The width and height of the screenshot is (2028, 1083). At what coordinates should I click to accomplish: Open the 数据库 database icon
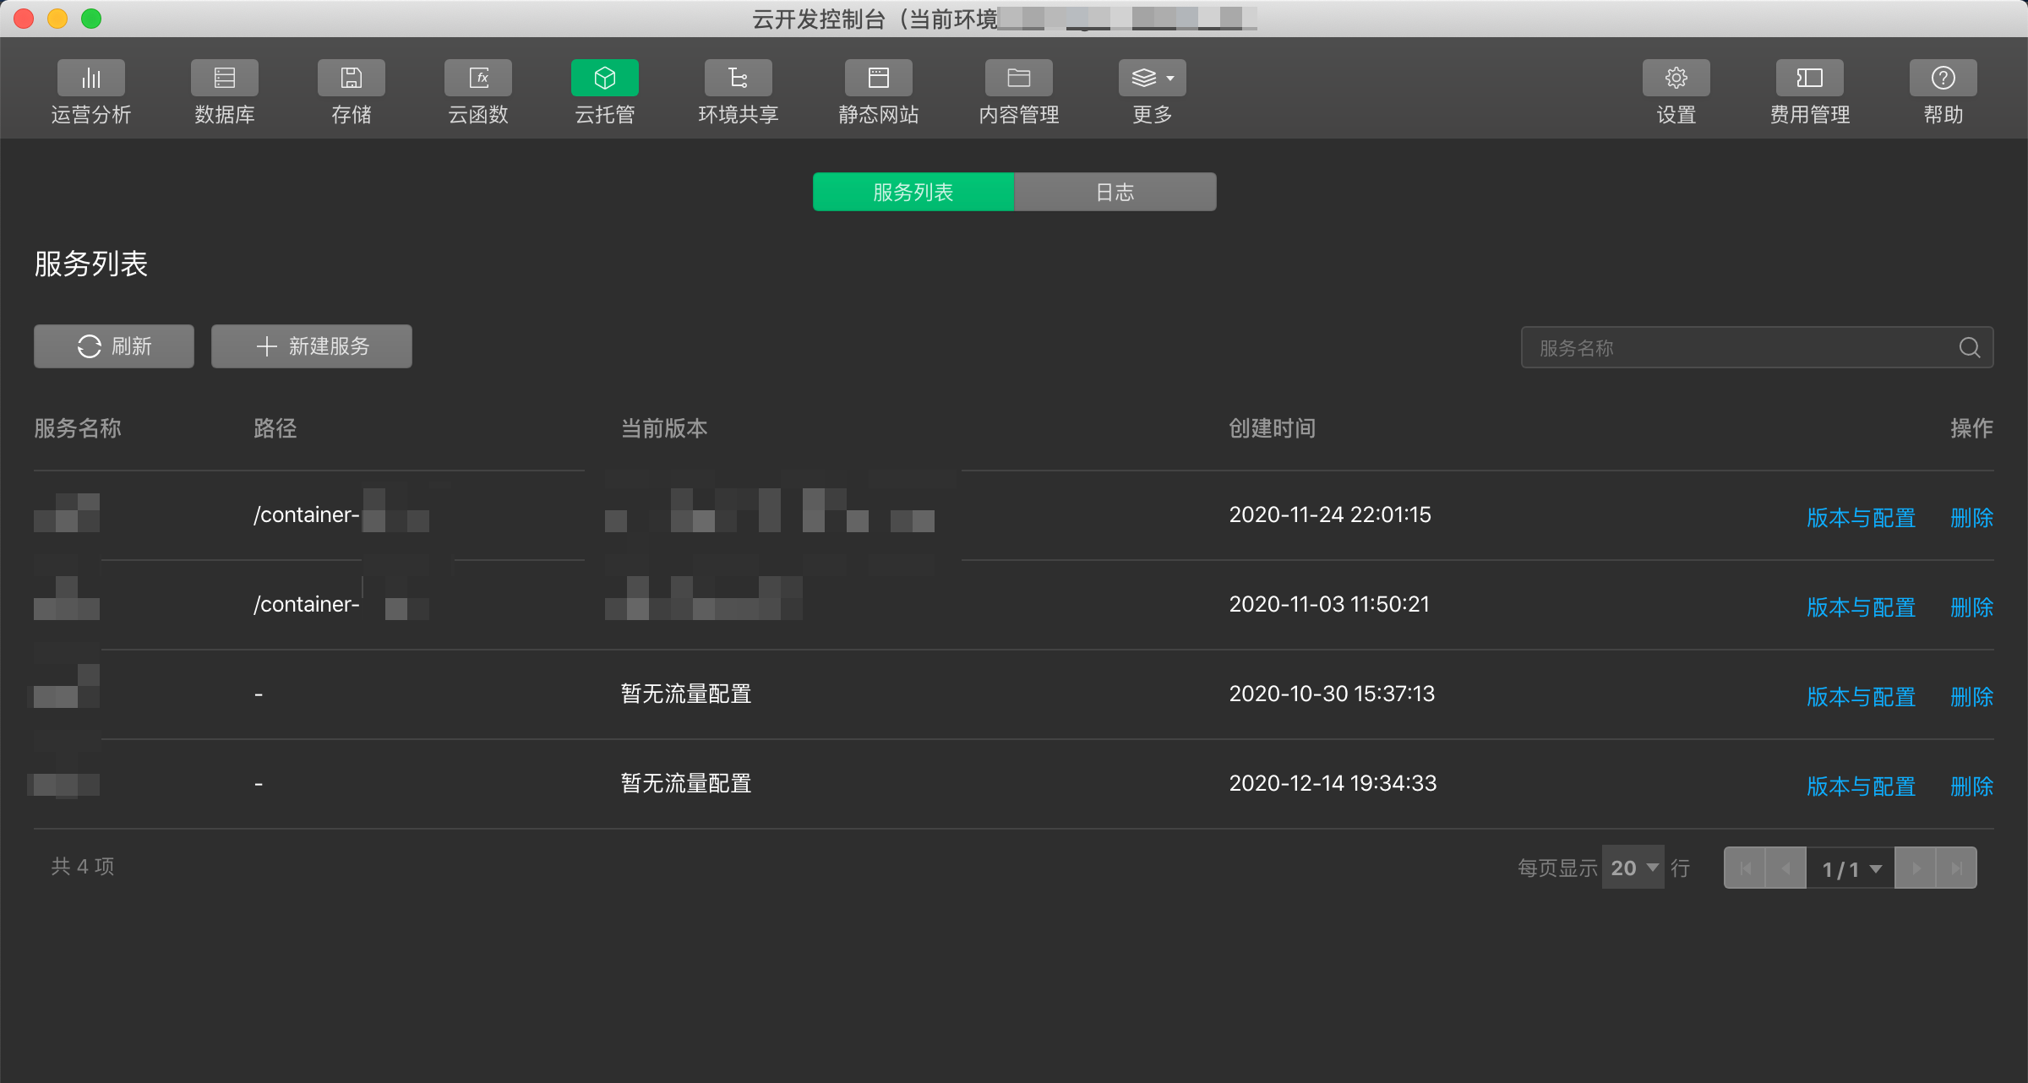pos(224,79)
